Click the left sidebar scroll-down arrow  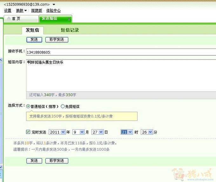coord(1,167)
